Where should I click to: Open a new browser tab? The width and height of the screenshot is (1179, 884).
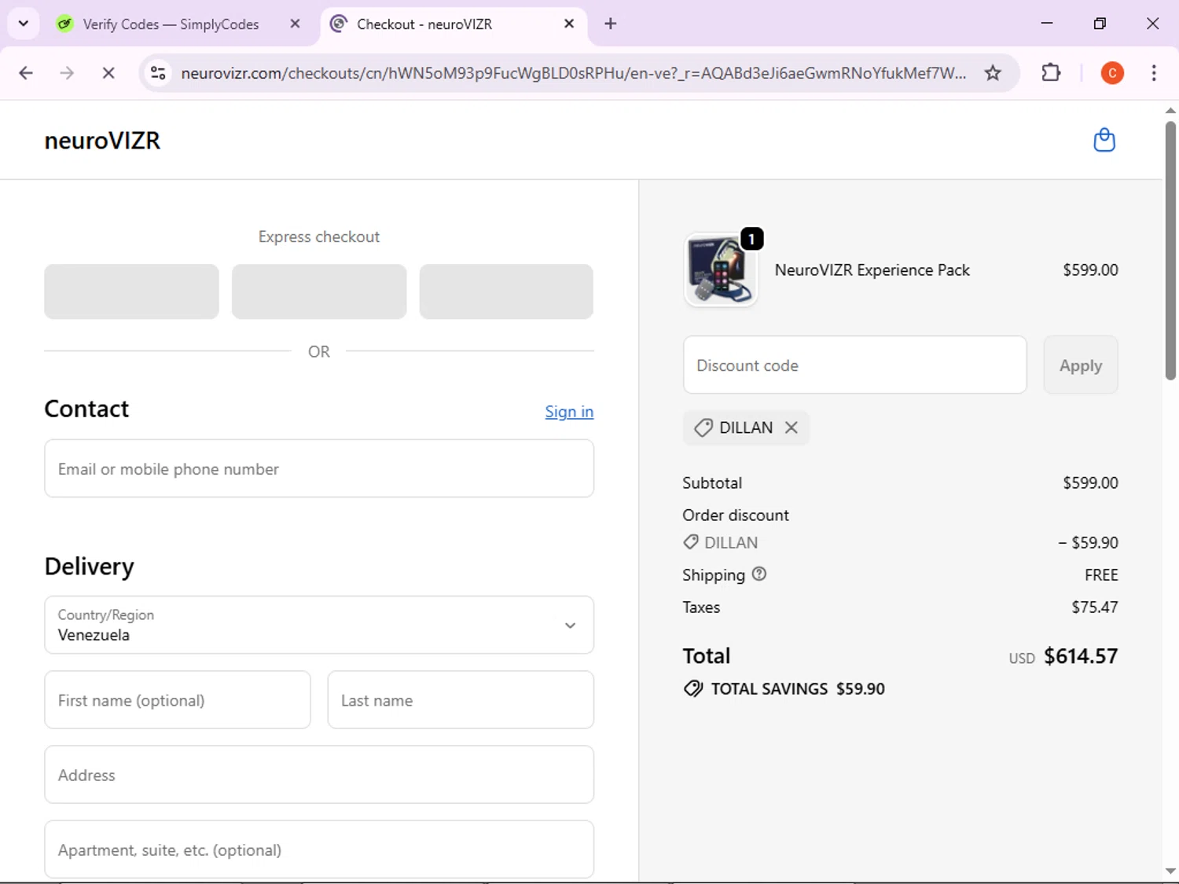610,24
